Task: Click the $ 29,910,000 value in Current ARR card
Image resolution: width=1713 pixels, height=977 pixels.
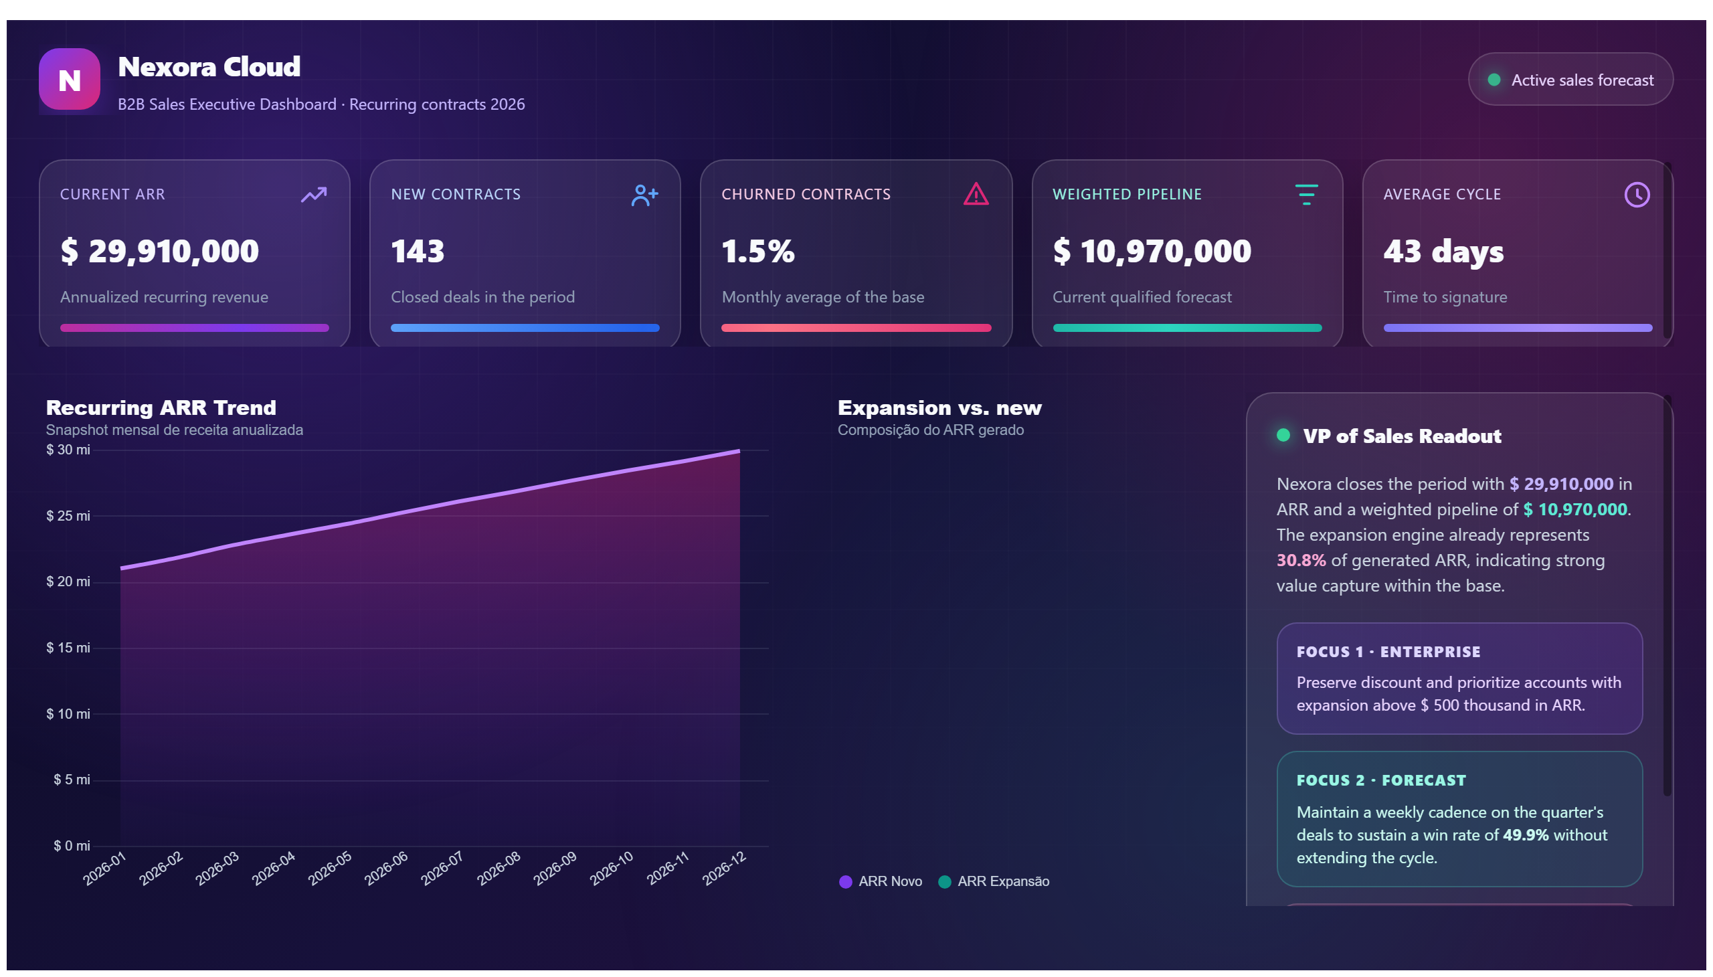Action: coord(160,251)
